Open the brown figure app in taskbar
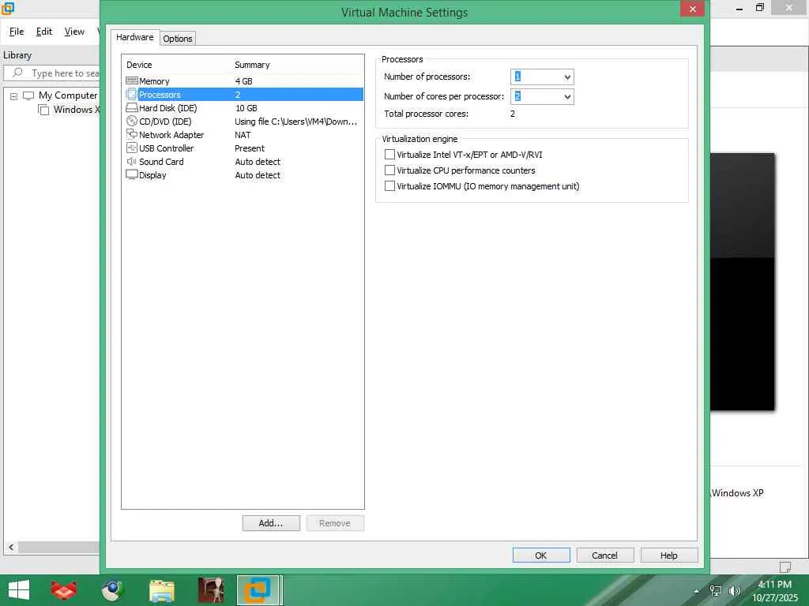 coord(211,590)
